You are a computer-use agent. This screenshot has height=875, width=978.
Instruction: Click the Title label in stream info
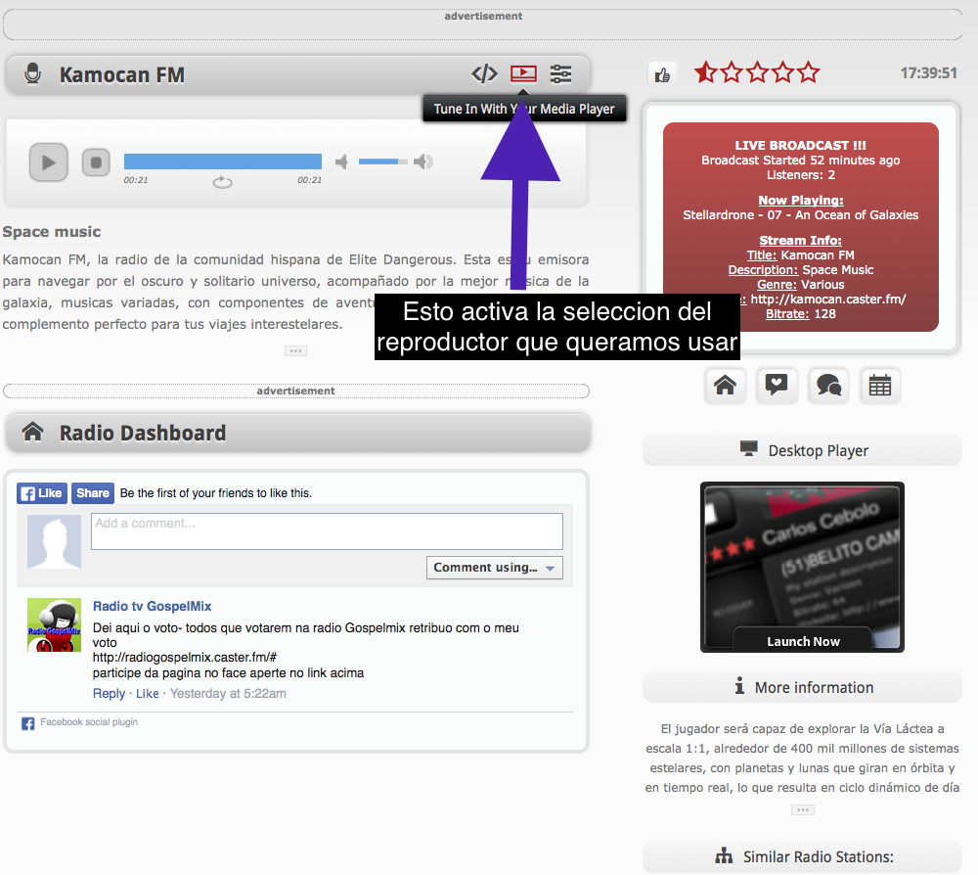[762, 254]
